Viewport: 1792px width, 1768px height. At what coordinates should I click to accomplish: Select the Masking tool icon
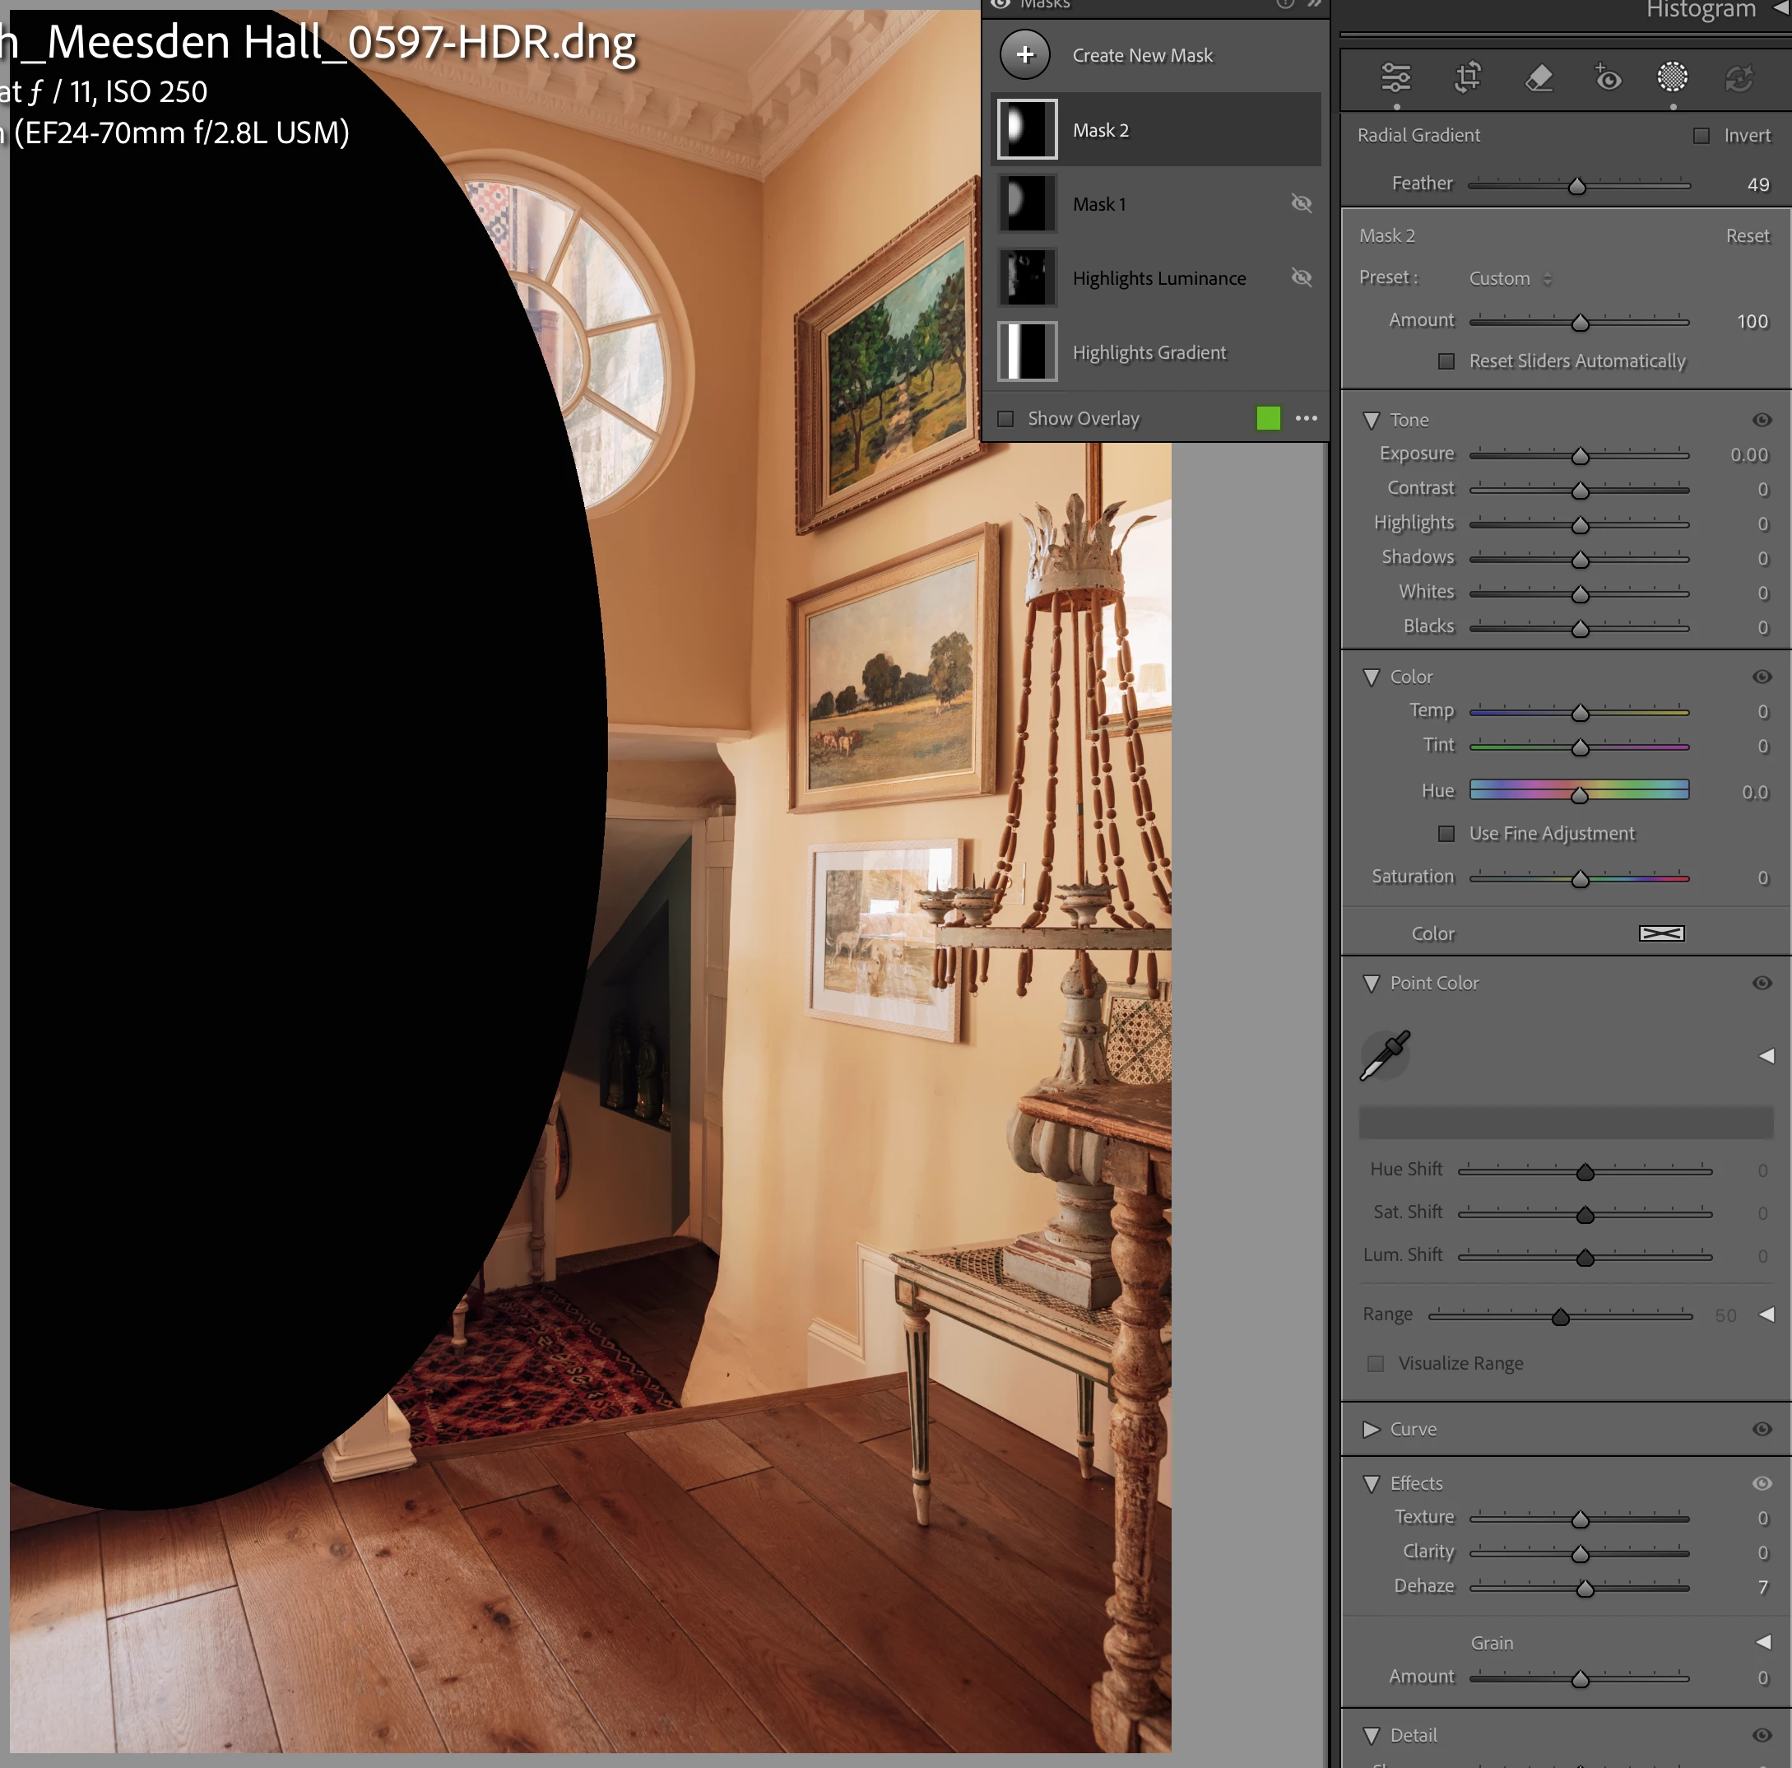point(1671,78)
